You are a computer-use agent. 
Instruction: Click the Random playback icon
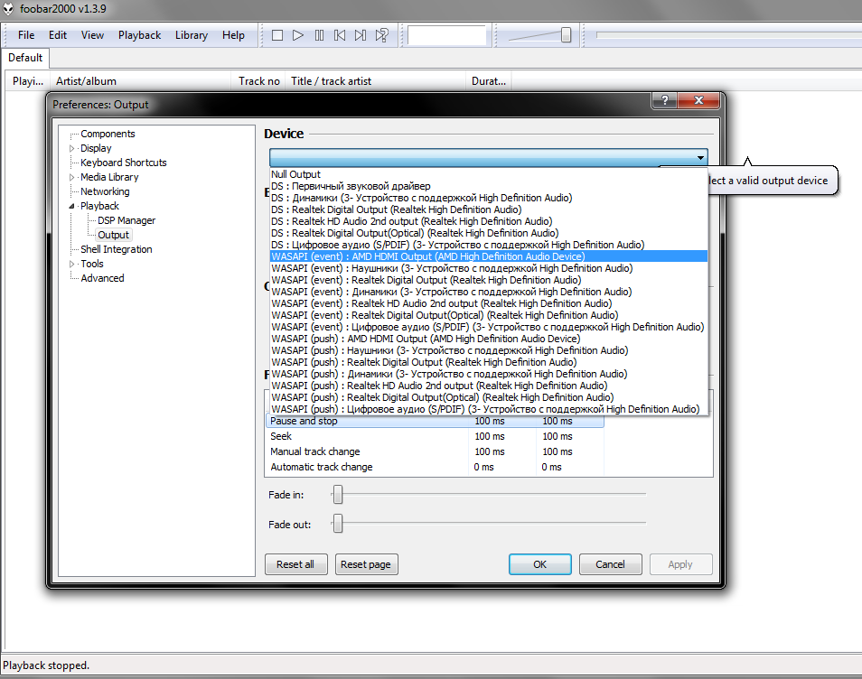(x=382, y=35)
